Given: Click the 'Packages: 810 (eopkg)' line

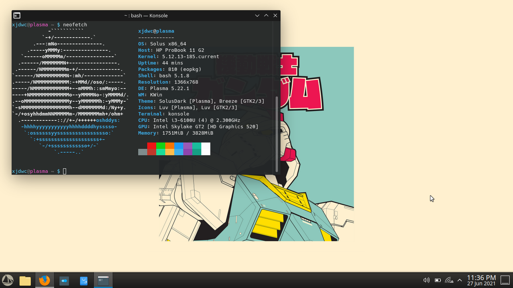Looking at the screenshot, I should tap(170, 69).
